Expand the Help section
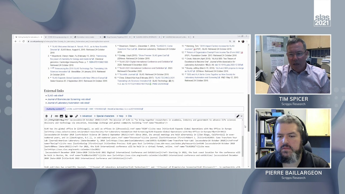Viewport: 345px width, 194px height. click(120, 116)
